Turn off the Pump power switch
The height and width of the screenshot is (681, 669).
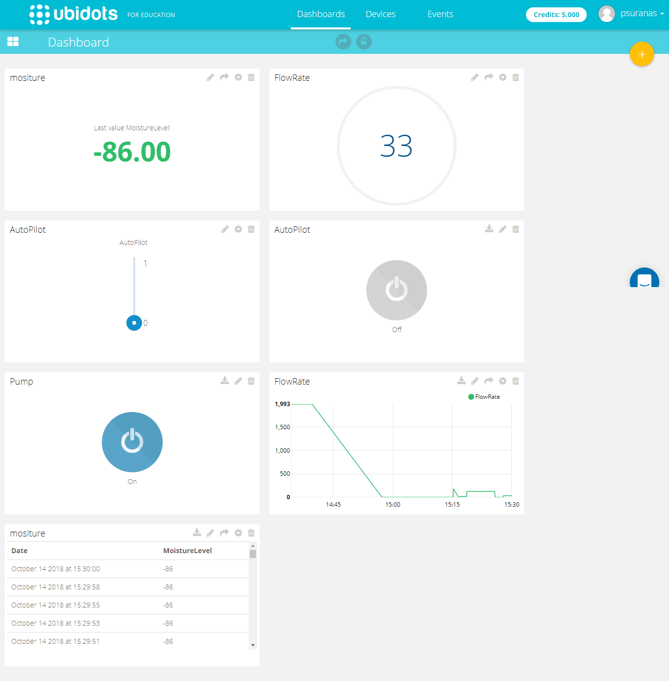(x=132, y=442)
